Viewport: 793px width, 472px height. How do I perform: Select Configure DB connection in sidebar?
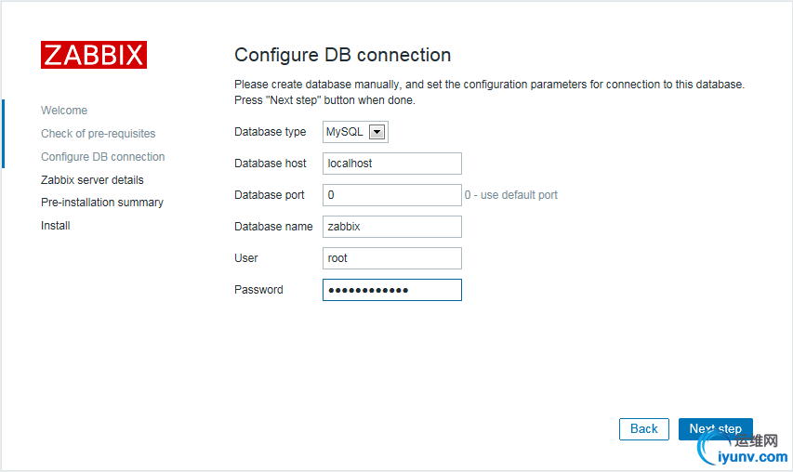pyautogui.click(x=102, y=157)
